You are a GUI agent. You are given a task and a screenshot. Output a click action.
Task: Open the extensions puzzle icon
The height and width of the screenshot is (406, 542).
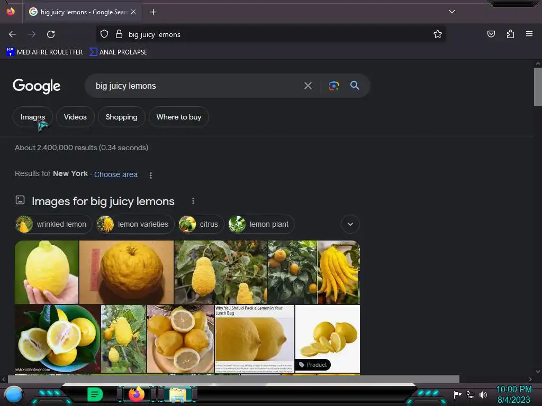510,34
